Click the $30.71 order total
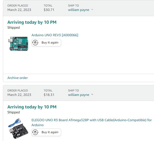This screenshot has width=154, height=141. (49, 10)
